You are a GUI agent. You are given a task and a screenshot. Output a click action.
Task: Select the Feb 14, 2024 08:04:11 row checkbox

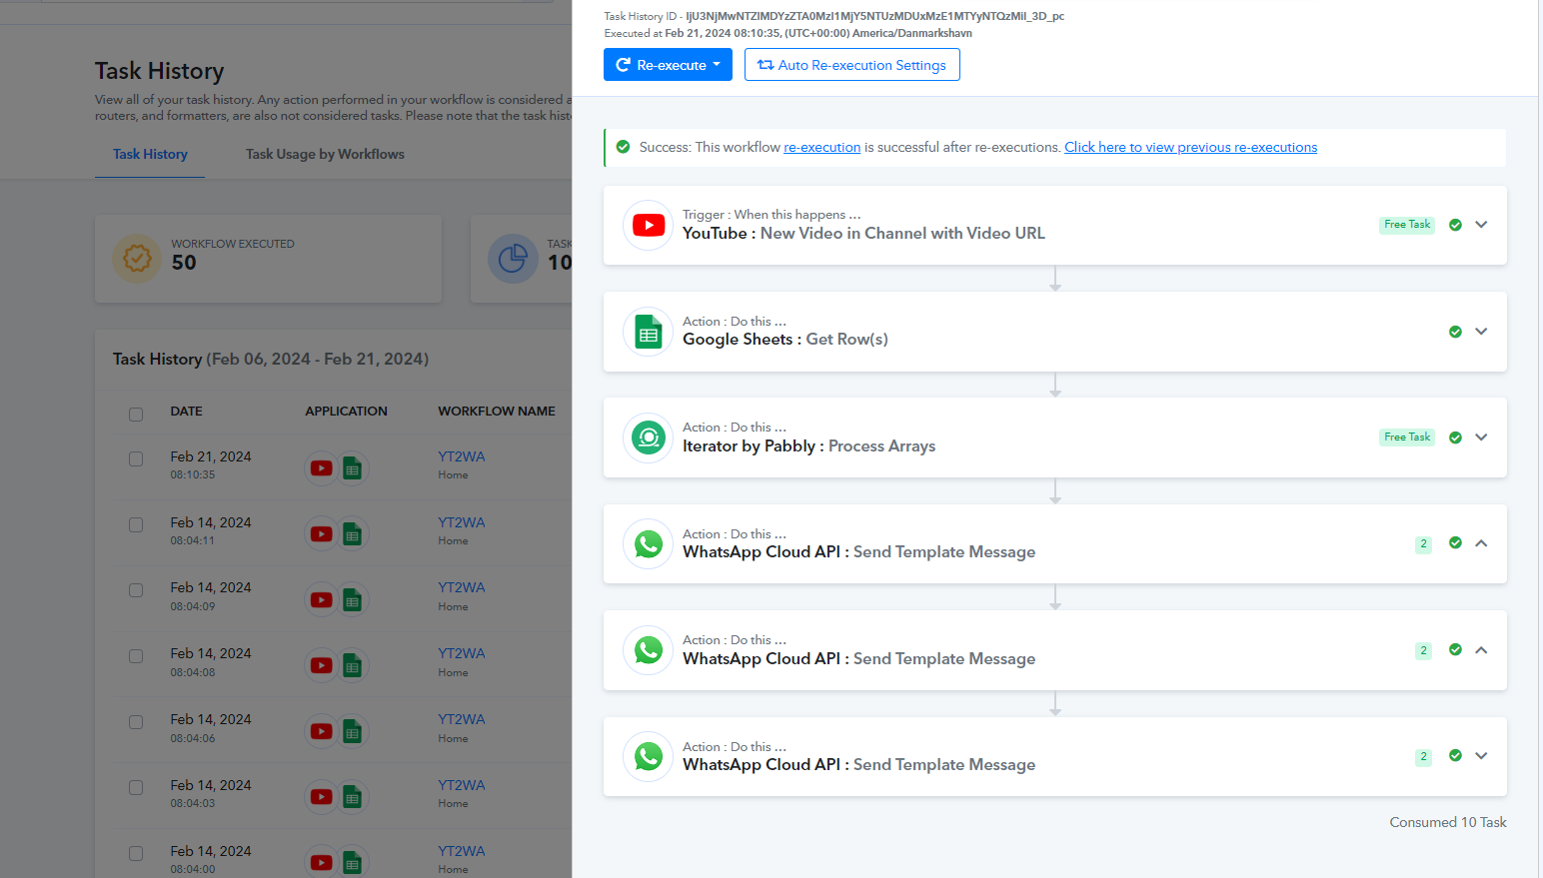(x=136, y=525)
